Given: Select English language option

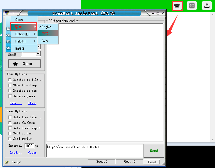Looking at the screenshot, I should [x=48, y=27].
